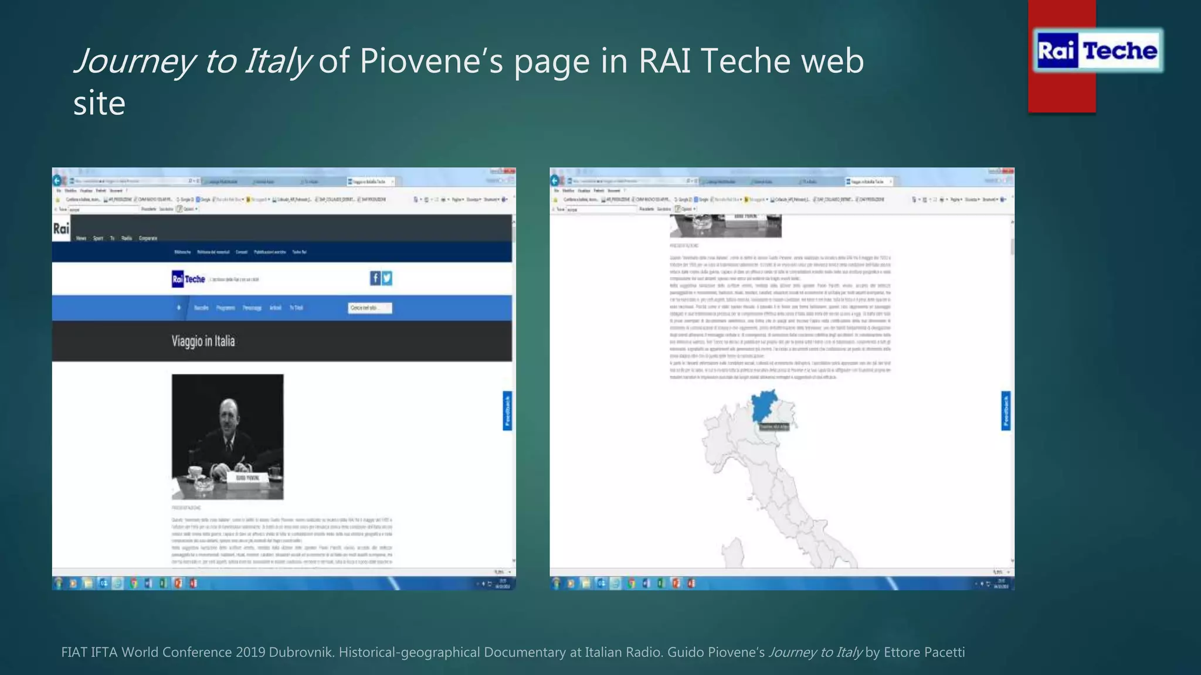Image resolution: width=1201 pixels, height=675 pixels.
Task: Open Corporate link in Rai top bar
Action: point(148,238)
